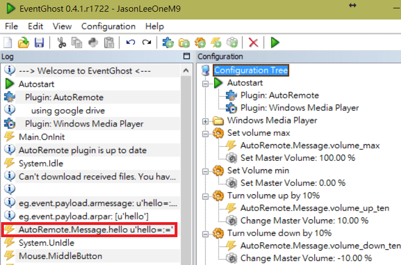The height and width of the screenshot is (265, 401).
Task: Click the New file toolbar icon
Action: tap(8, 42)
